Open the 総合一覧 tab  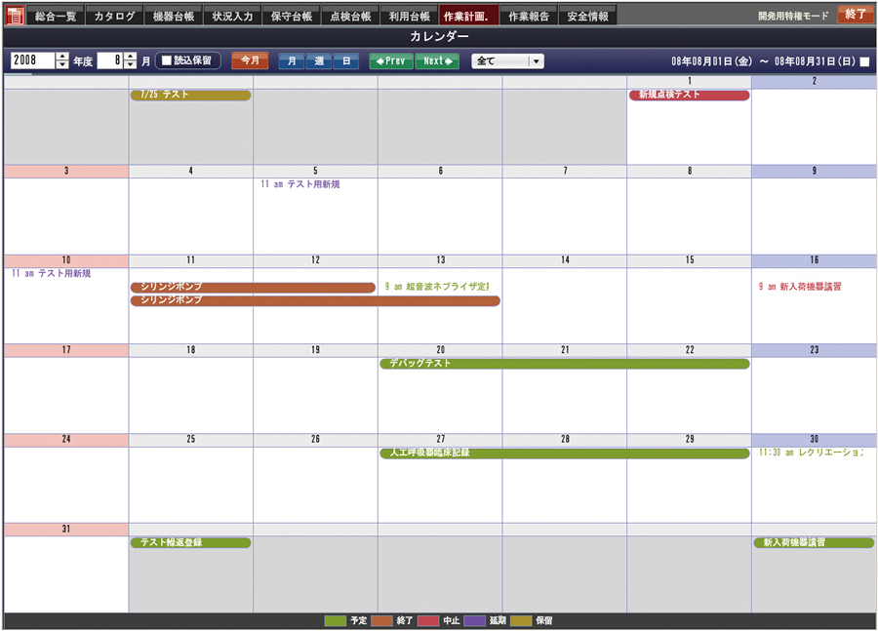56,16
